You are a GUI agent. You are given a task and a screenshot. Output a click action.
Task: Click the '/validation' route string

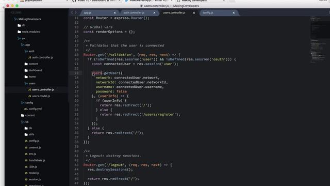120,55
